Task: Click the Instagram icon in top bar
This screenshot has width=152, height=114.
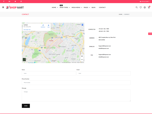Action: tap(21, 2)
